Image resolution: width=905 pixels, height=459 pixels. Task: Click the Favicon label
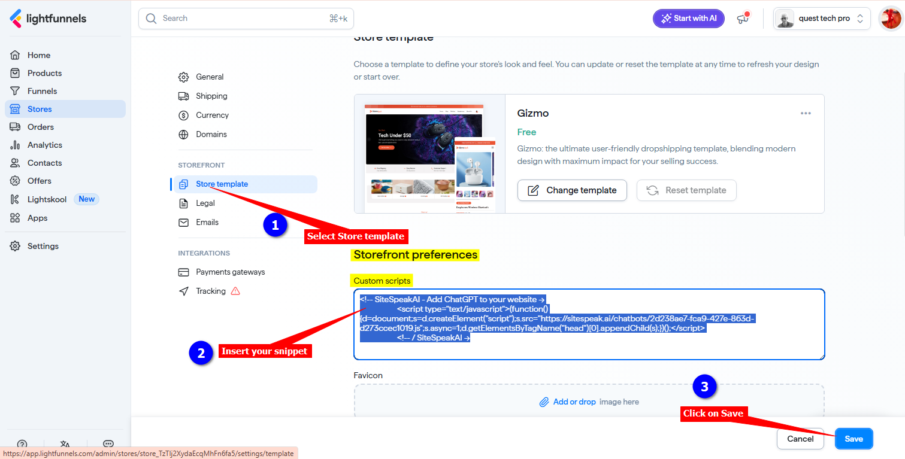coord(368,375)
